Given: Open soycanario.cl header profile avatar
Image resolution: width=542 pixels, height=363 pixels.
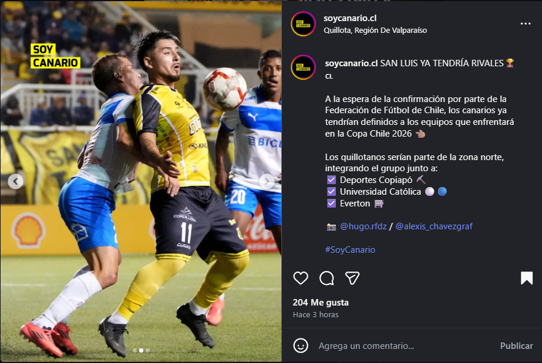Looking at the screenshot, I should (x=303, y=24).
